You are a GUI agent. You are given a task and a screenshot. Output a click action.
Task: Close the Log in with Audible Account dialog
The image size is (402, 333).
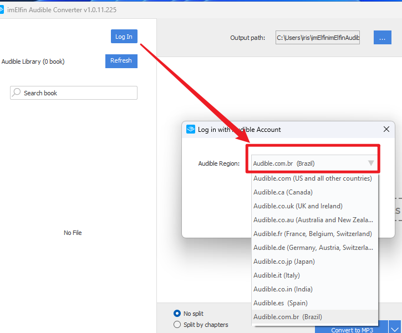pyautogui.click(x=386, y=129)
